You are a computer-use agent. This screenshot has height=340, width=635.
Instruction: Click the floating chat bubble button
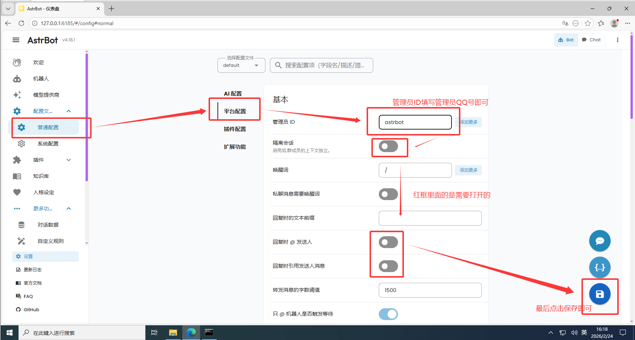click(x=600, y=241)
